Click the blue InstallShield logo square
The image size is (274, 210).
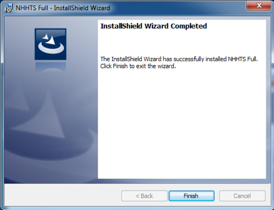[x=50, y=44]
